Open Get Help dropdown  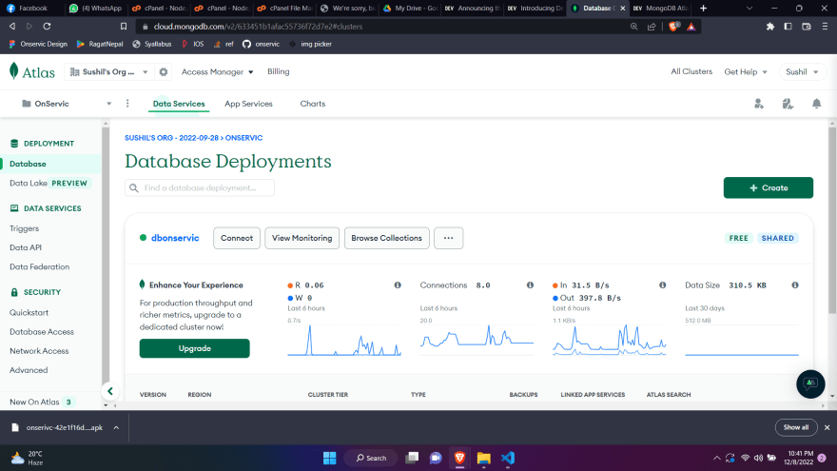click(745, 72)
